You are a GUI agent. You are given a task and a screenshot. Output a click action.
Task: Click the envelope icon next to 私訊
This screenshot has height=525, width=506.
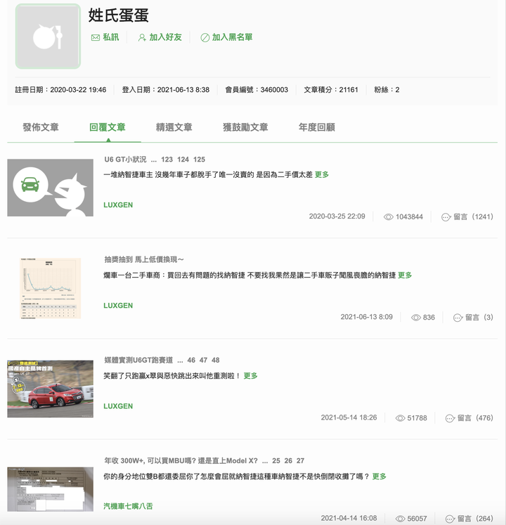click(96, 37)
